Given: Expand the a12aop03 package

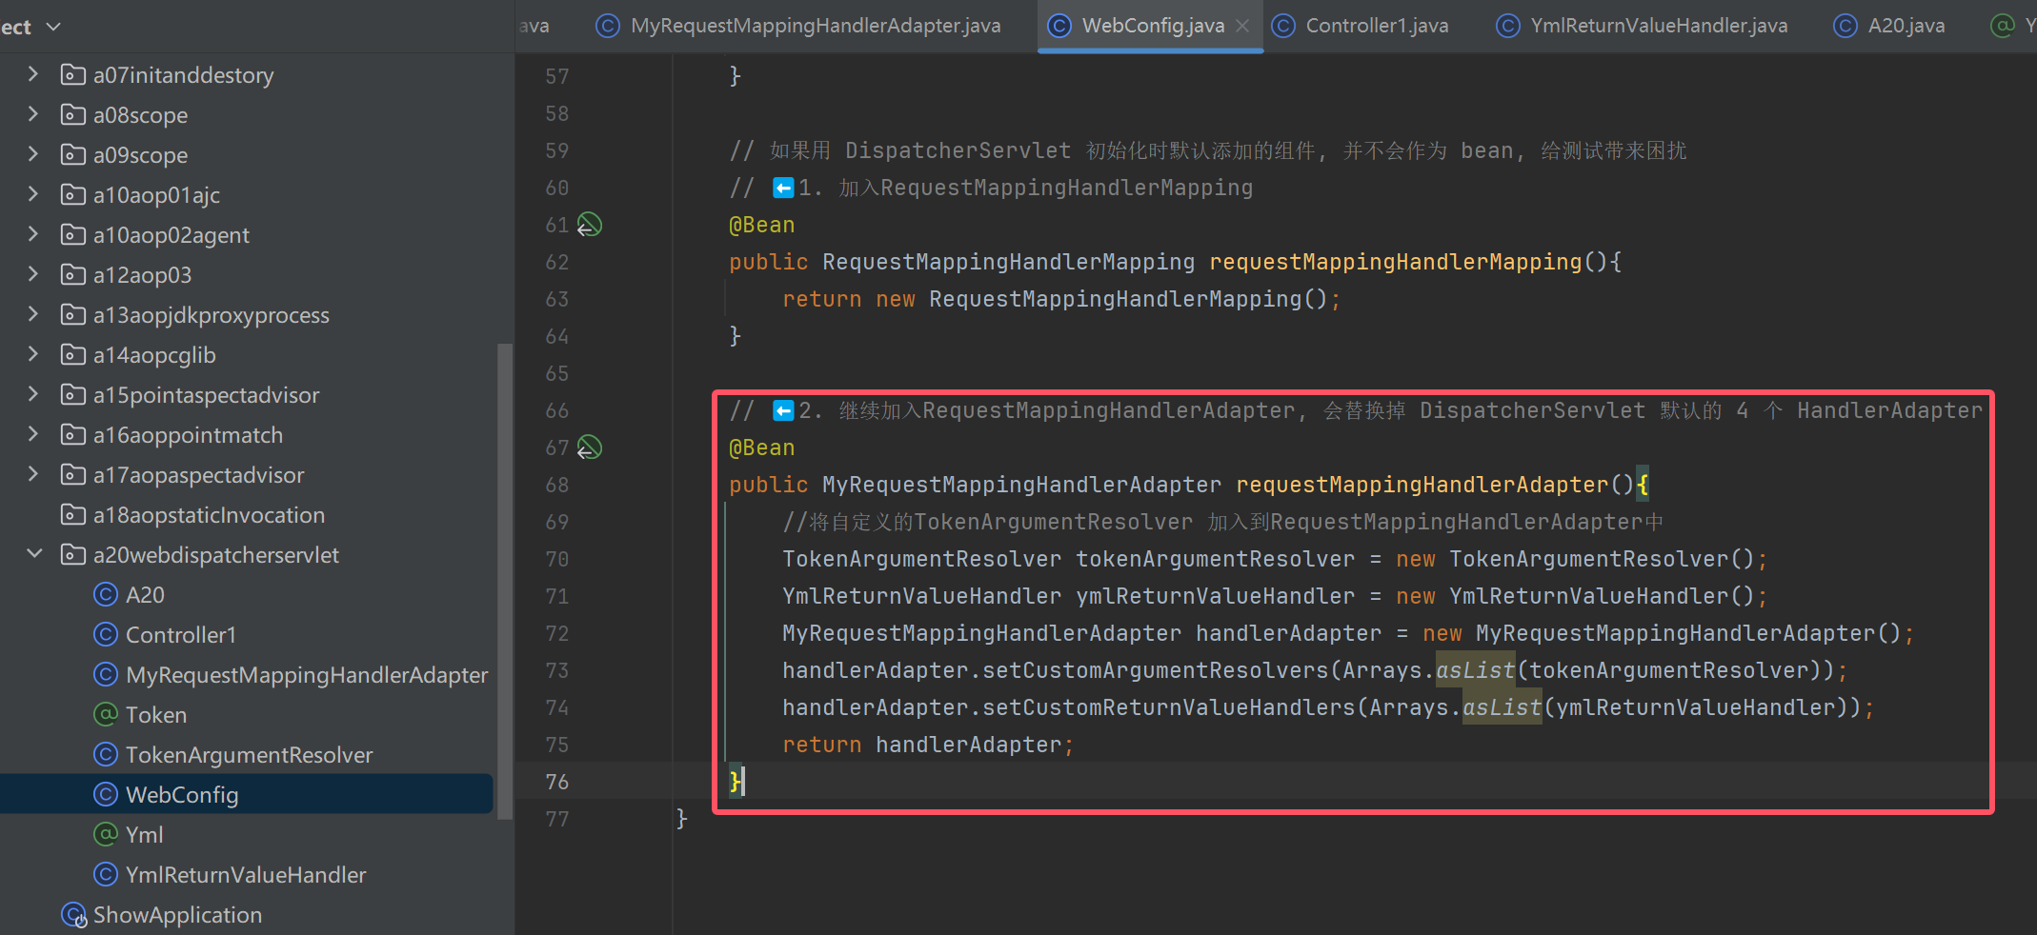Looking at the screenshot, I should (33, 273).
